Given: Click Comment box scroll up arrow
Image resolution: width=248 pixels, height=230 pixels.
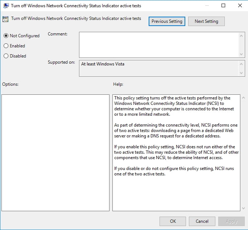Looking at the screenshot, I should click(241, 36).
